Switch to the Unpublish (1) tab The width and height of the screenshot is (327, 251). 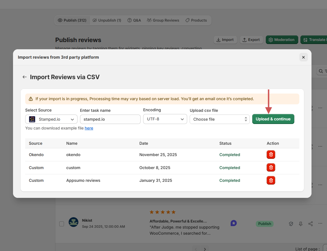point(107,20)
